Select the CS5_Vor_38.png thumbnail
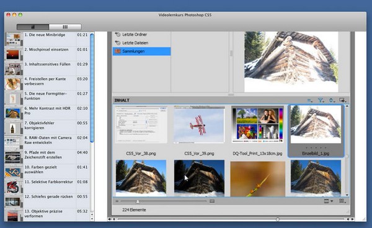372x228 pixels. [141, 125]
